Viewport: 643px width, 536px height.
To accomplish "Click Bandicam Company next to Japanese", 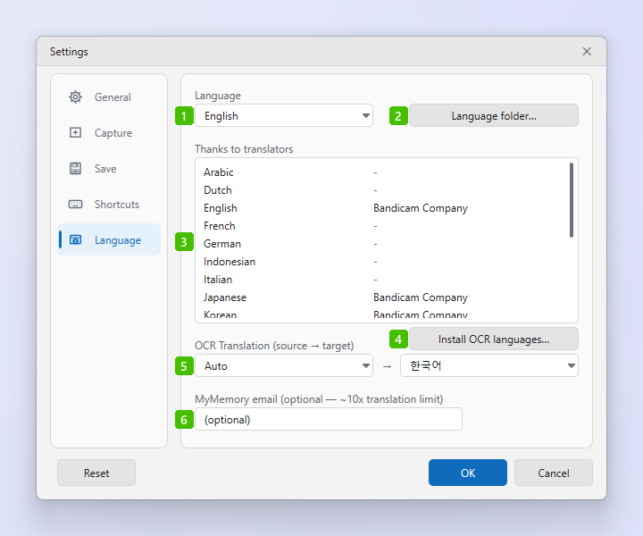I will pos(421,297).
